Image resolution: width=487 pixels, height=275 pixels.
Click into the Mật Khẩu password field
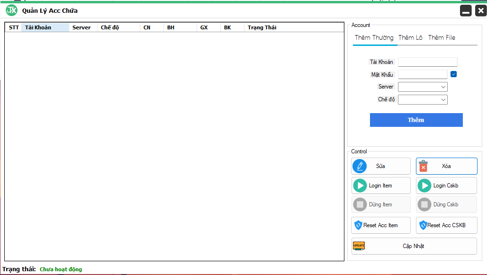click(423, 74)
